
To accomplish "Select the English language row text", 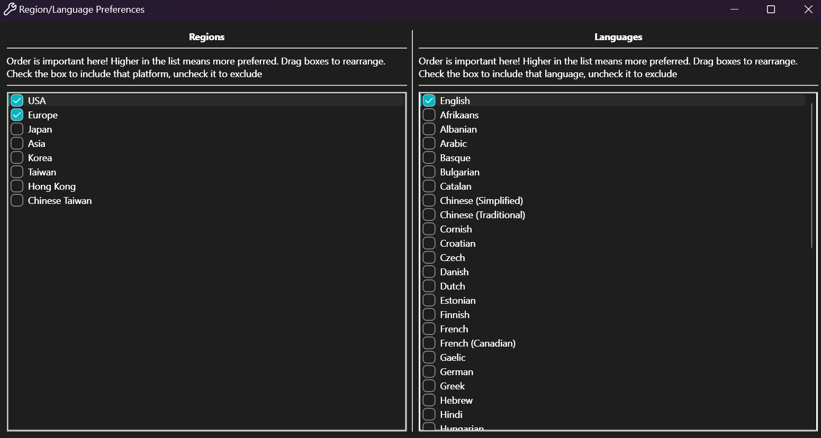I will point(455,101).
